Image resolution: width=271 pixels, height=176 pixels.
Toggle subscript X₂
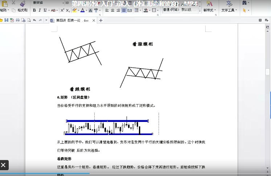[x=68, y=11]
